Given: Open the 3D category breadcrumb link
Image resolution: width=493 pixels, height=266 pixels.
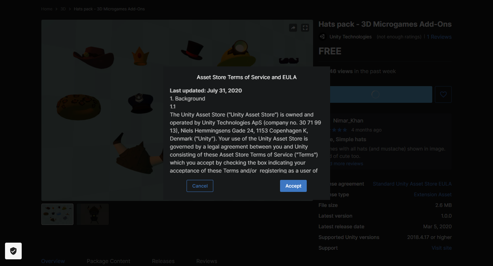Looking at the screenshot, I should pos(63,9).
